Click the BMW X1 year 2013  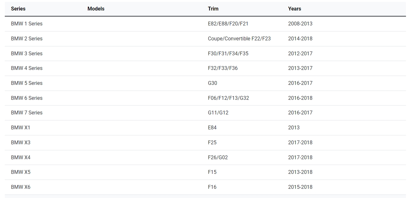[x=294, y=128]
